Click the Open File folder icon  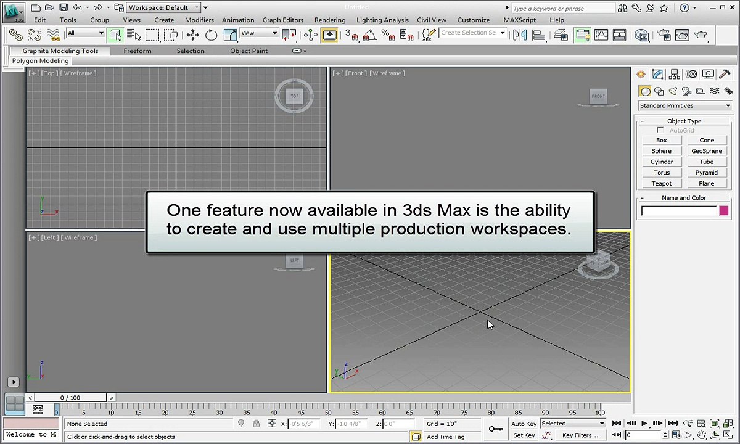(49, 8)
